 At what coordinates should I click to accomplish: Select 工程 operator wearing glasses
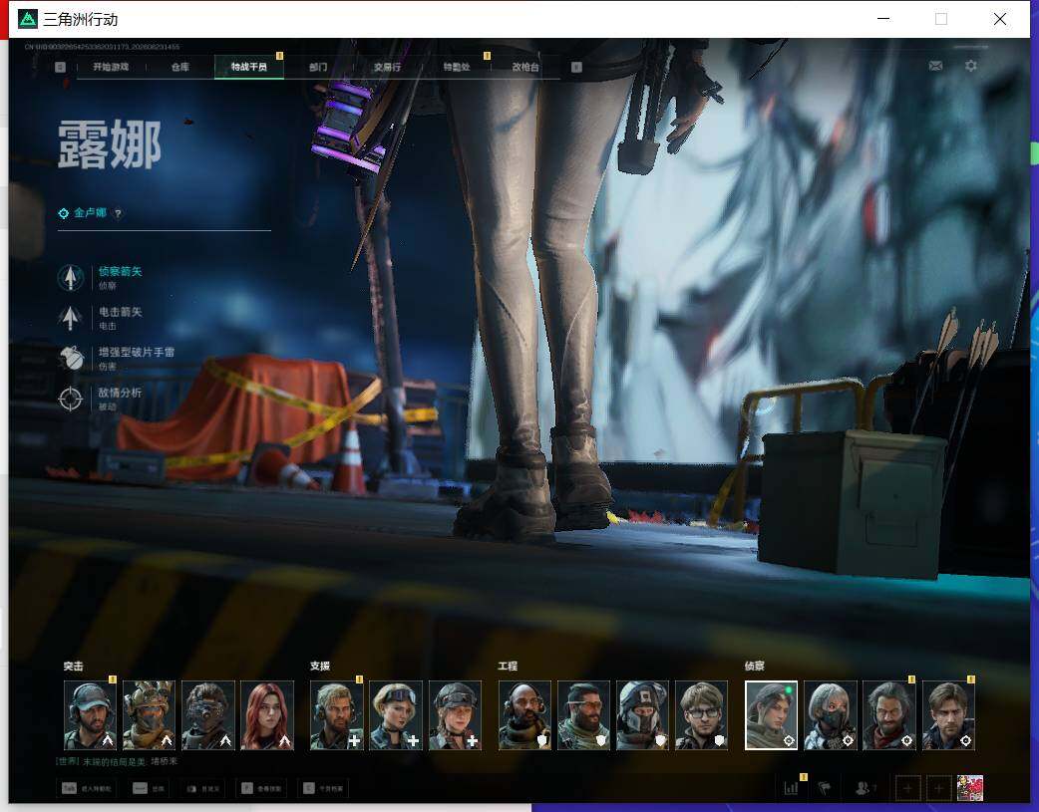tap(702, 715)
